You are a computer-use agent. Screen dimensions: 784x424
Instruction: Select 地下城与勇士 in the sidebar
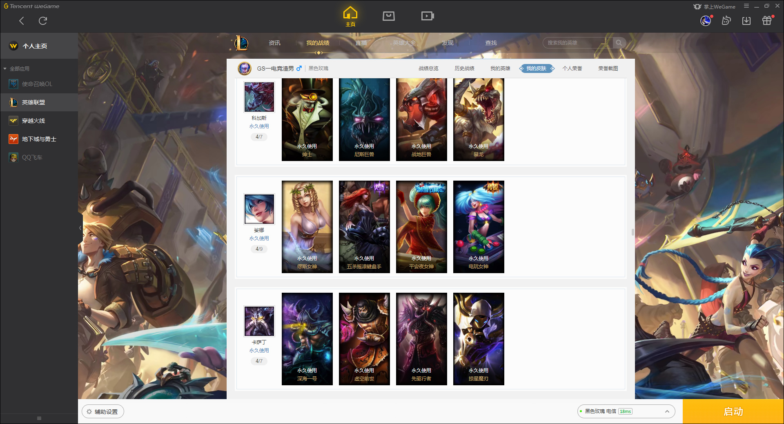(39, 139)
